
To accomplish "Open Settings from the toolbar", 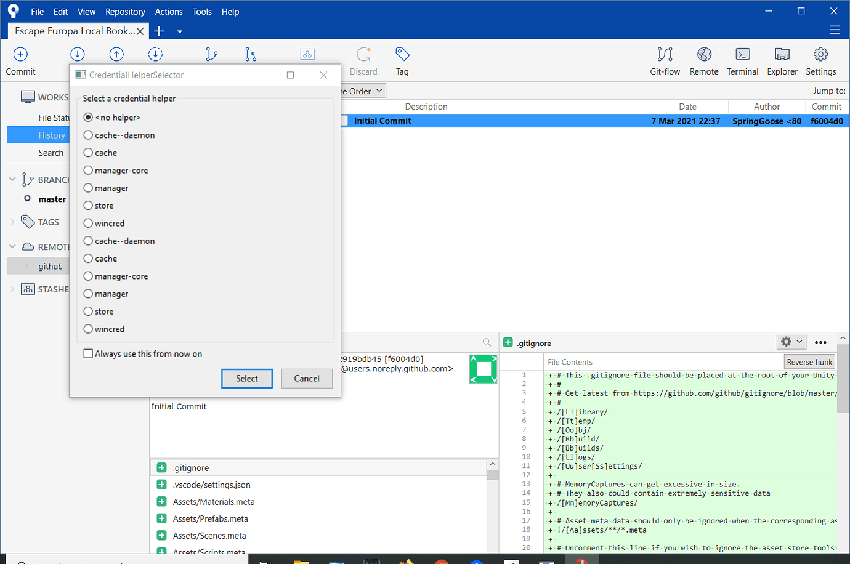I will point(820,55).
